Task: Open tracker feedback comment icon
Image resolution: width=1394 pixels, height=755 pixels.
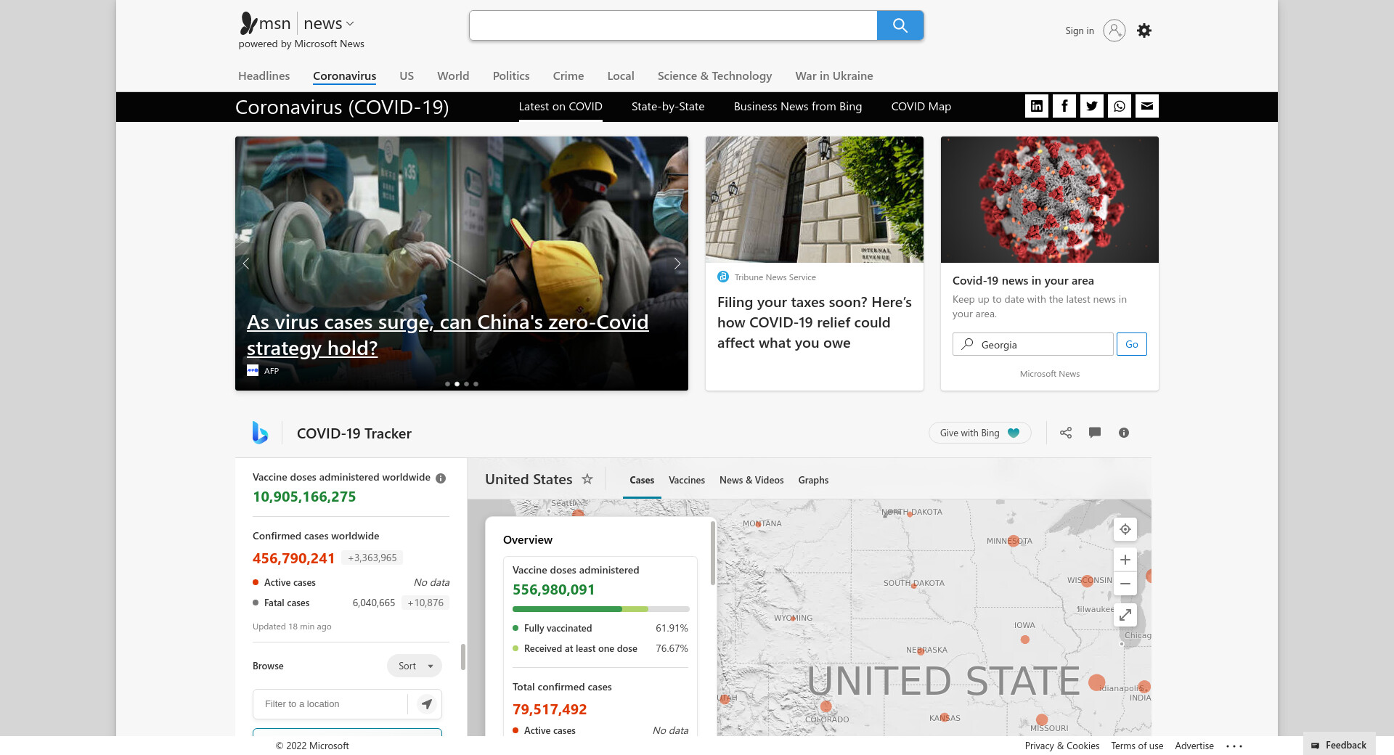Action: (1095, 433)
